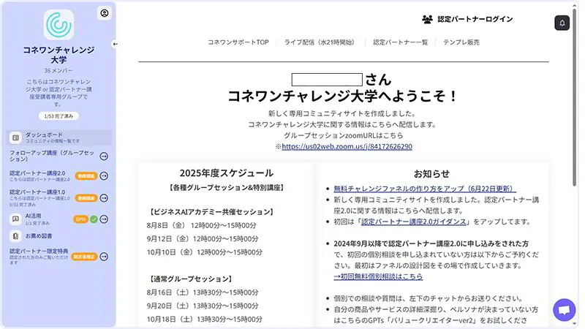585x329 pixels.
Task: Click the notification bell icon
Action: pos(562,23)
